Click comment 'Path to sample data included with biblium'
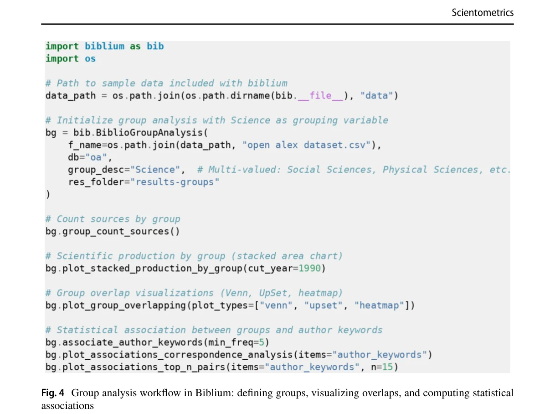Viewport: 555px width, 414px height. tap(166, 83)
